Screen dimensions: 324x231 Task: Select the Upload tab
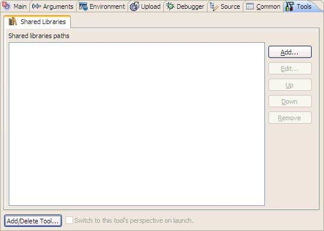click(x=145, y=6)
